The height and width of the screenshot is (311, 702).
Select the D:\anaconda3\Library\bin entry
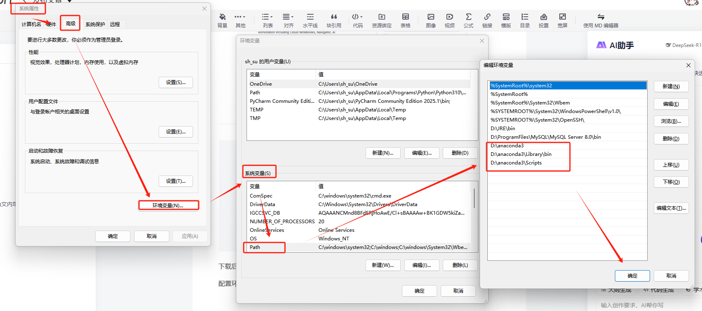coord(568,154)
